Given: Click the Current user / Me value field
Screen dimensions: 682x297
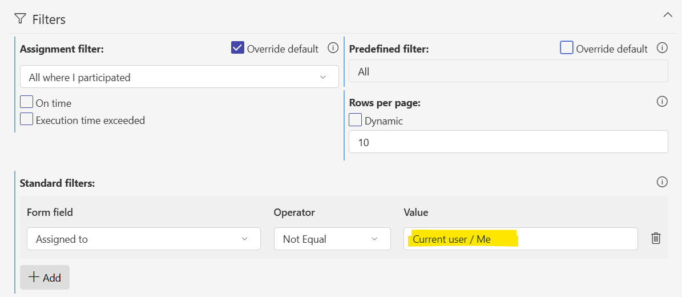Looking at the screenshot, I should tap(520, 239).
